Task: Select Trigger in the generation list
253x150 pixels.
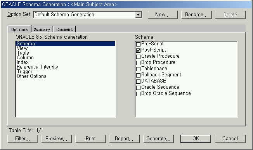Action: (65, 72)
